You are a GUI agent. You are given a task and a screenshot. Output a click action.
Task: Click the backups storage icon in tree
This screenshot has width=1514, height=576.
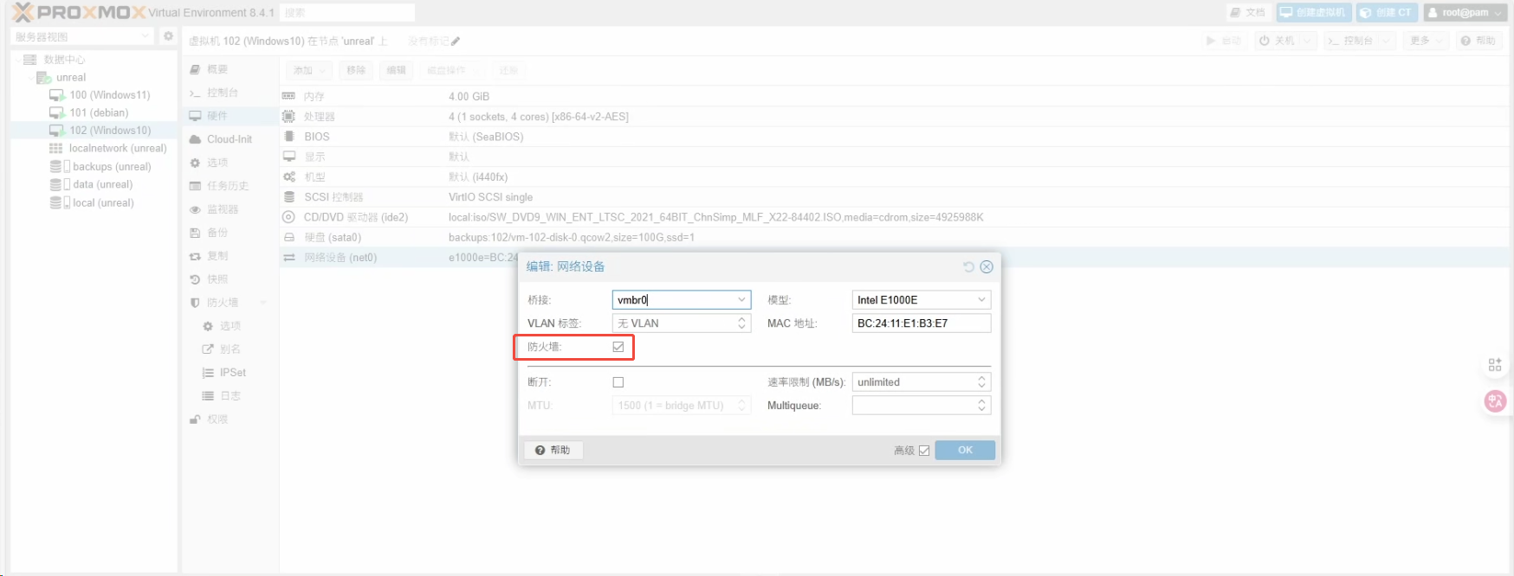[56, 167]
